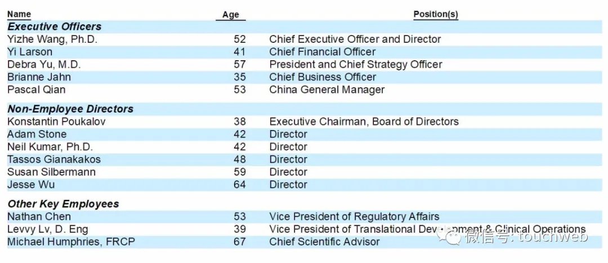Click the Position(s) column header
608x263 pixels.
pos(435,14)
